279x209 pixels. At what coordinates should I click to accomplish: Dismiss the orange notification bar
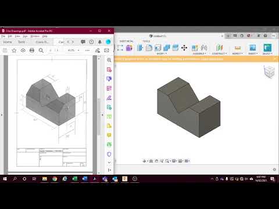pos(275,59)
